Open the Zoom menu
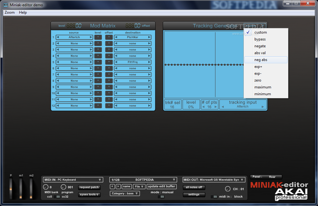This screenshot has width=318, height=206. [x=10, y=12]
